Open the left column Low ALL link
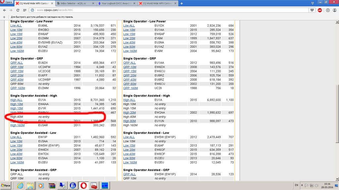The width and height of the screenshot is (339, 190). [x=17, y=25]
